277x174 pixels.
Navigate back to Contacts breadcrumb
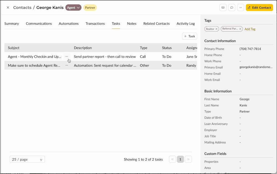(22, 7)
